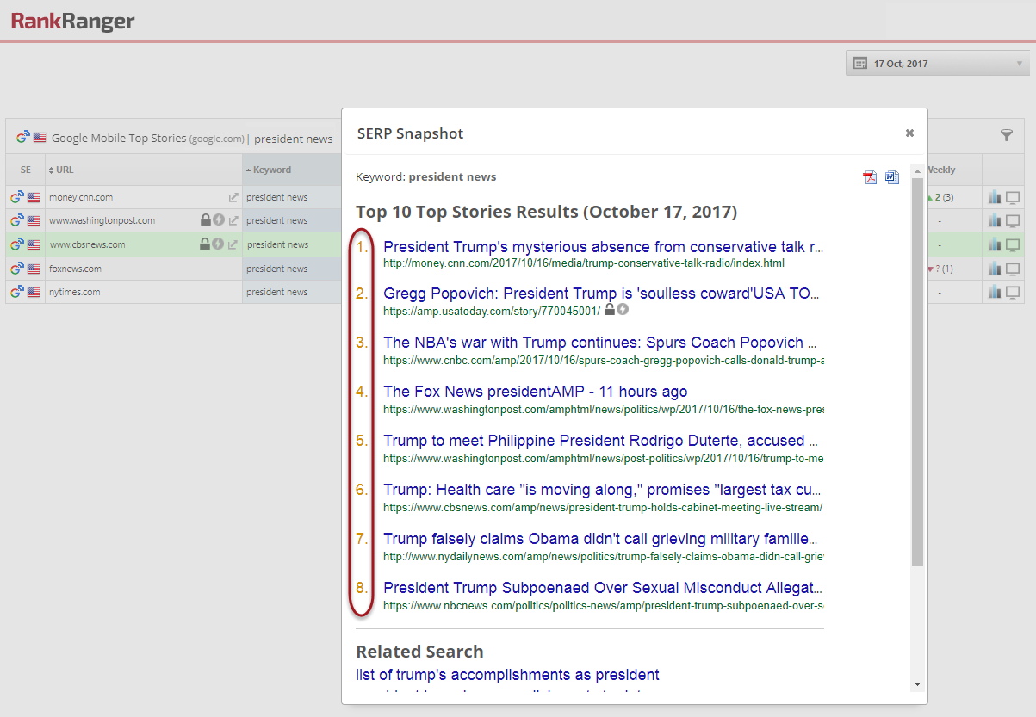
Task: Click the filter funnel icon
Action: pyautogui.click(x=1006, y=135)
